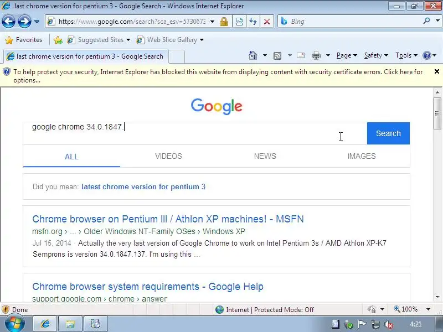Go back with the Back arrow button
The image size is (443, 332).
(8, 22)
